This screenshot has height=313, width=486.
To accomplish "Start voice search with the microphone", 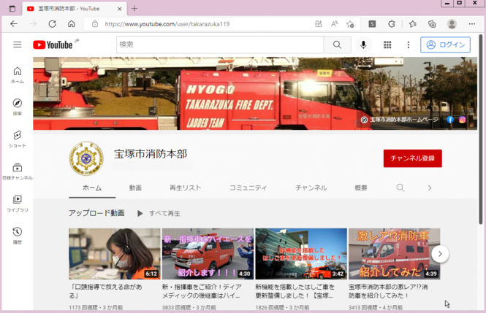I will click(x=363, y=45).
